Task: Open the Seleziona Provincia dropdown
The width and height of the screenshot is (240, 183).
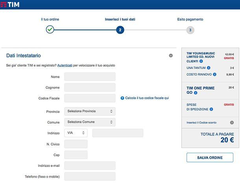Action: (90, 111)
